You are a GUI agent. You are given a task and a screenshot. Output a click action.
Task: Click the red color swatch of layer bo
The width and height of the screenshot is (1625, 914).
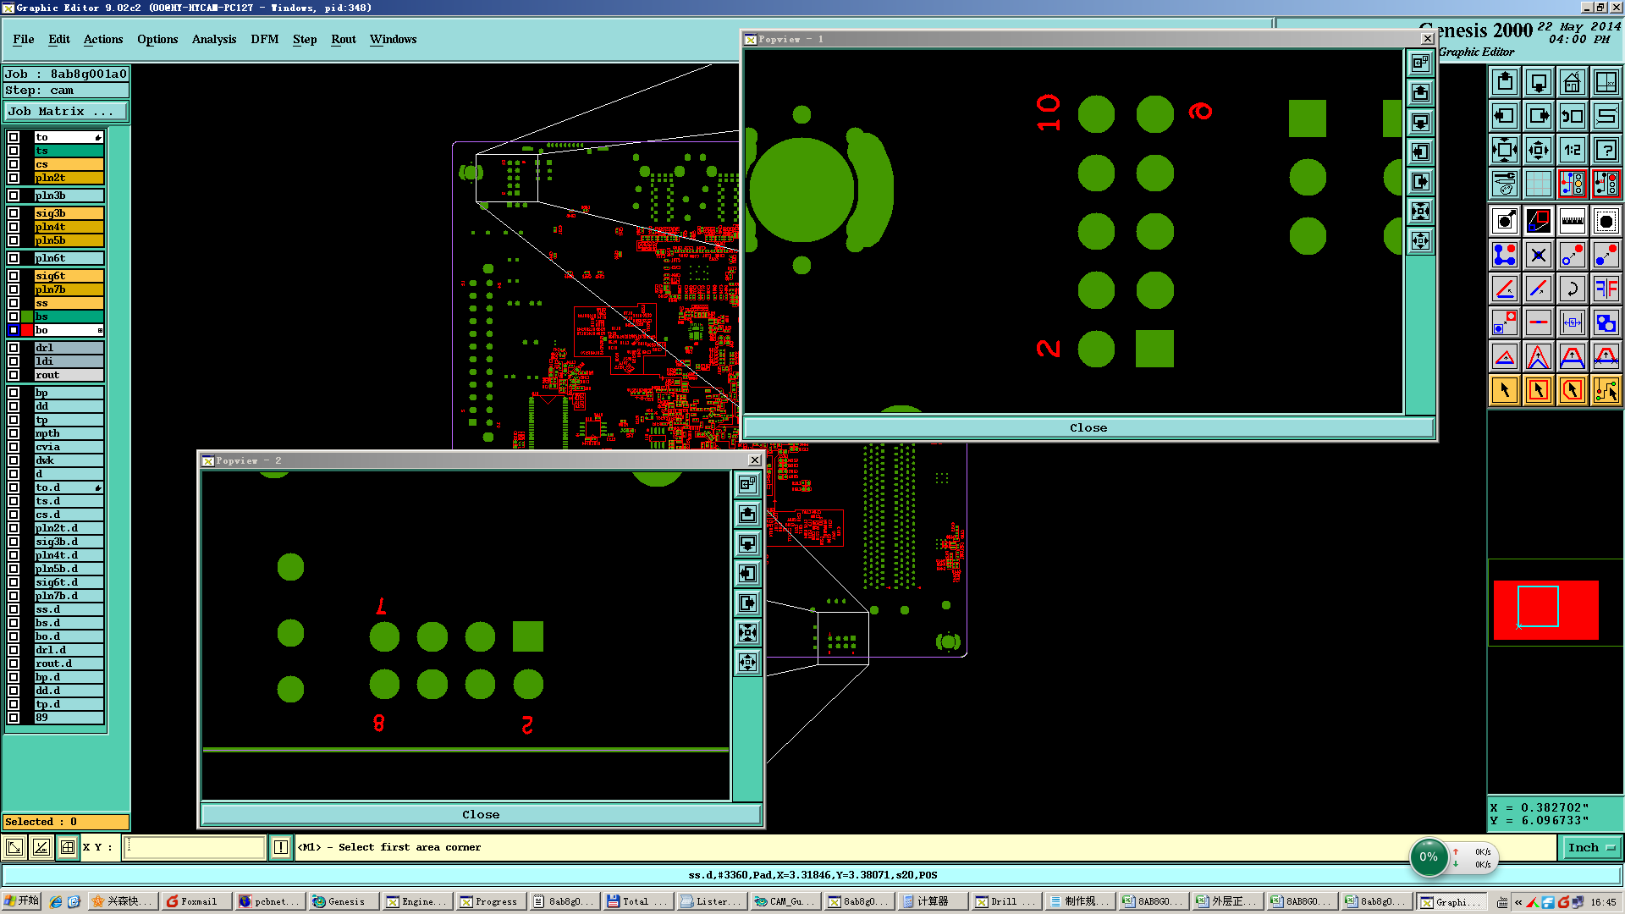pyautogui.click(x=27, y=330)
